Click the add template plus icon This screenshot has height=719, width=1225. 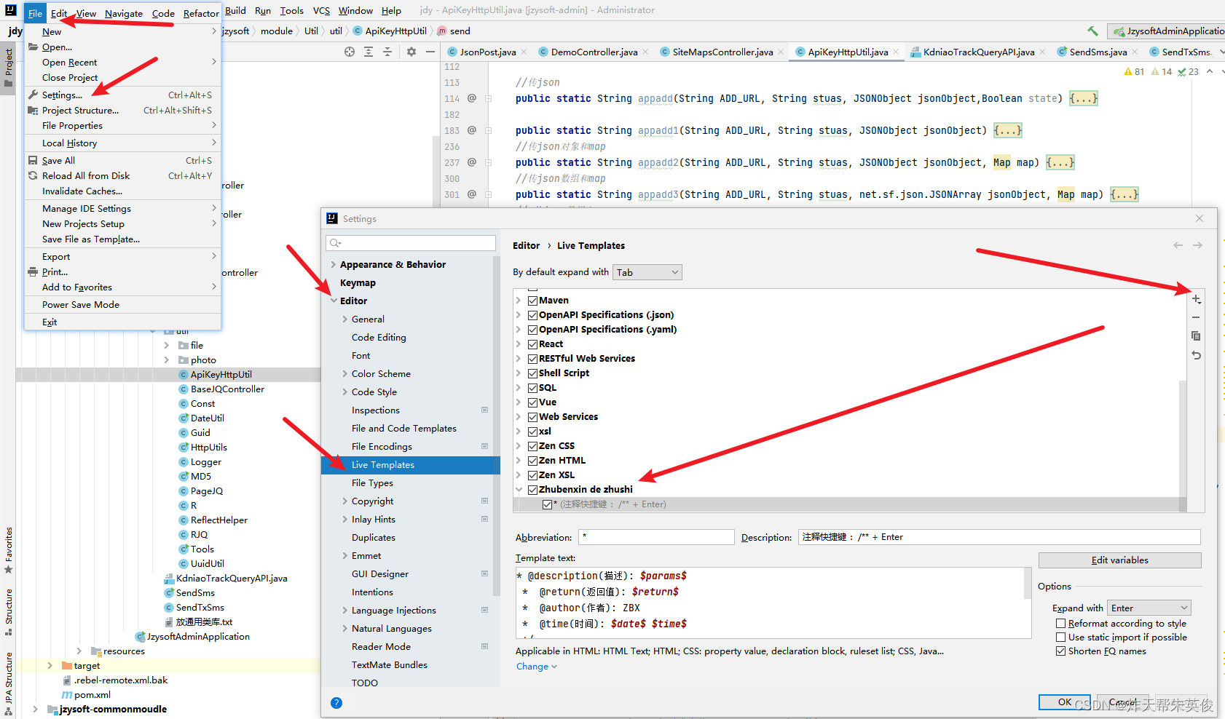[1196, 299]
